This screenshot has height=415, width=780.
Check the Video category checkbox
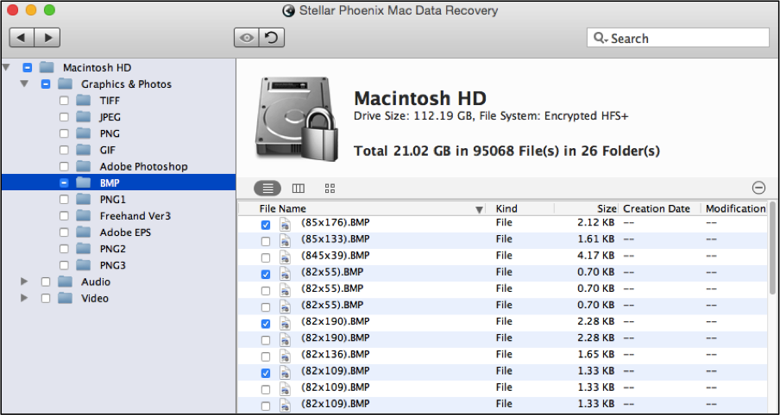(x=45, y=299)
